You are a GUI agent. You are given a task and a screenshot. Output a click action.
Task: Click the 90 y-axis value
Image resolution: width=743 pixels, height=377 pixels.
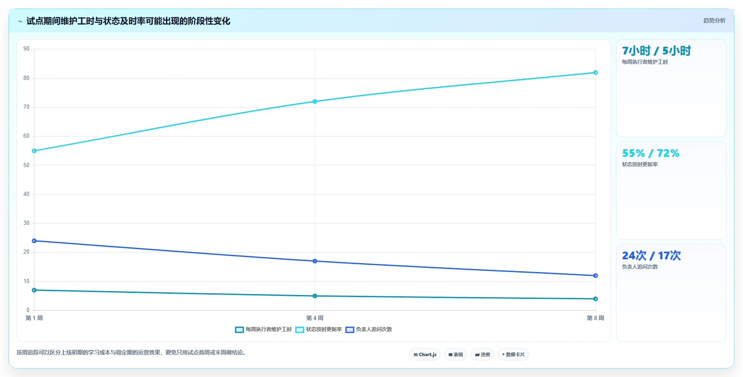tap(26, 49)
